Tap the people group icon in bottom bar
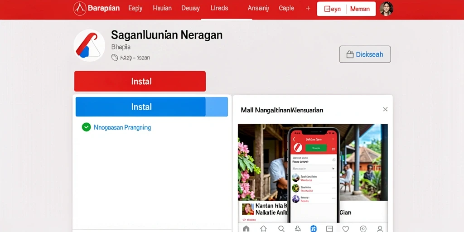The image size is (464, 232). tap(297, 228)
